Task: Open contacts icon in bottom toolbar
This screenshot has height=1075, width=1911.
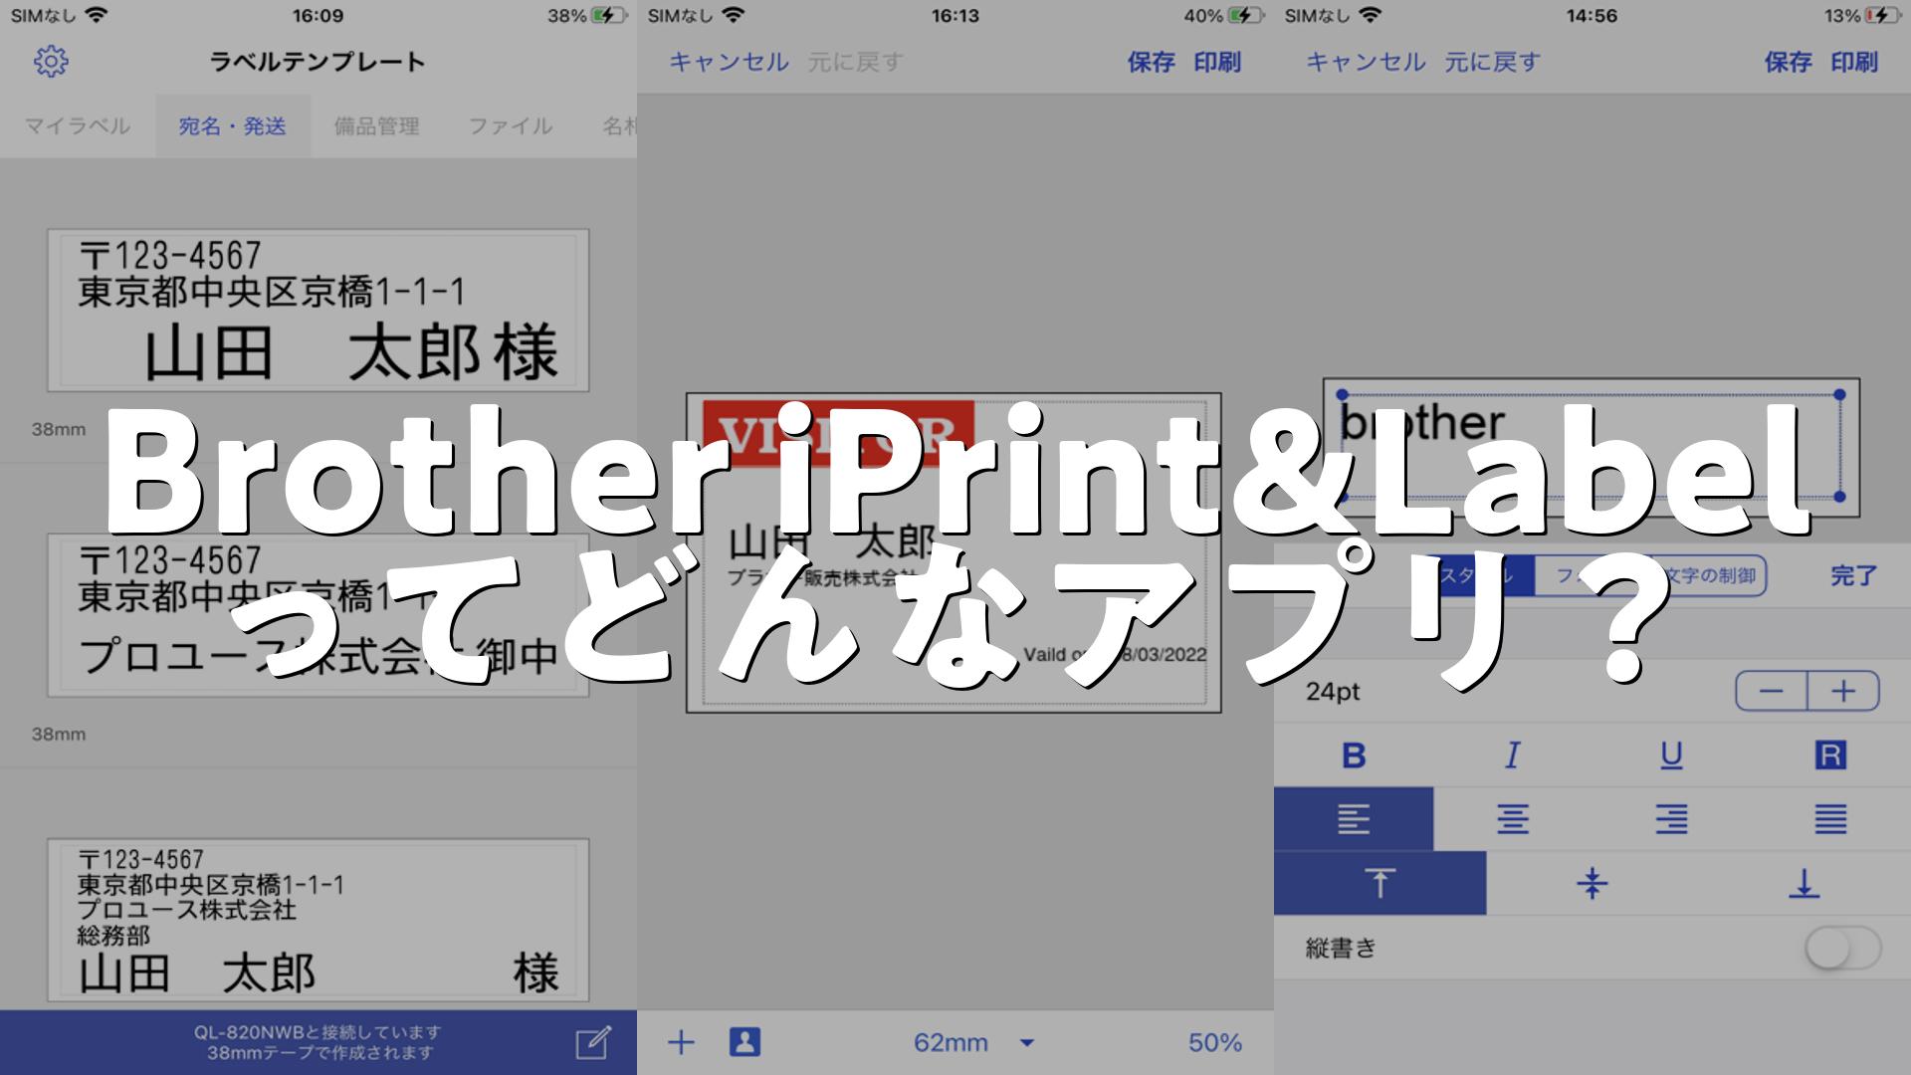Action: (x=744, y=1042)
